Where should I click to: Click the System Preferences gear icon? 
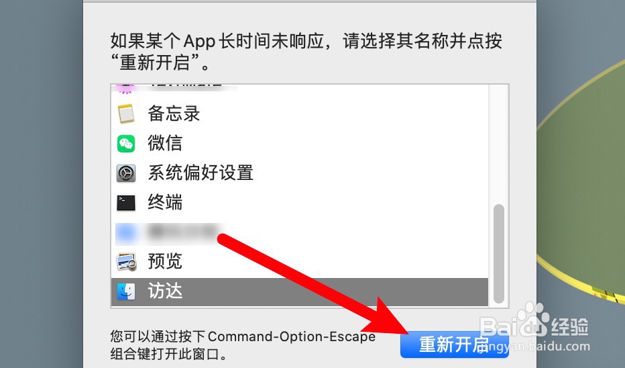126,173
